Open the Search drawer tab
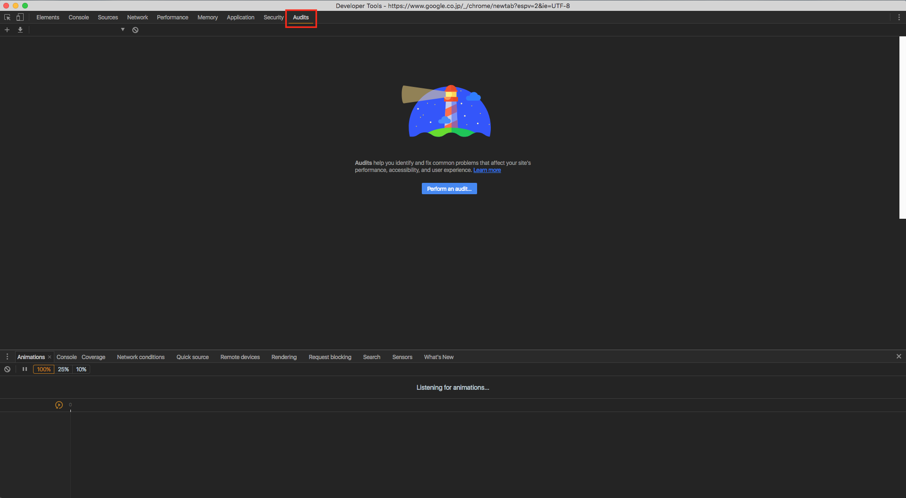906x498 pixels. click(372, 357)
